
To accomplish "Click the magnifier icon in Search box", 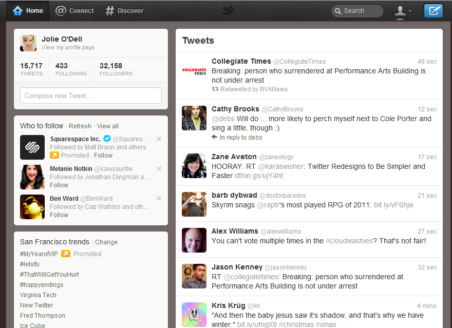I will [x=338, y=11].
